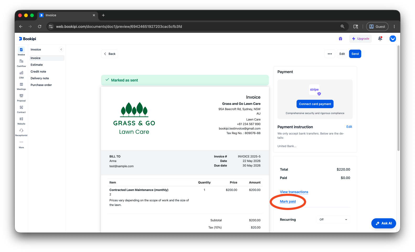Click the Guest profile button
The width and height of the screenshot is (415, 252).
pyautogui.click(x=377, y=27)
